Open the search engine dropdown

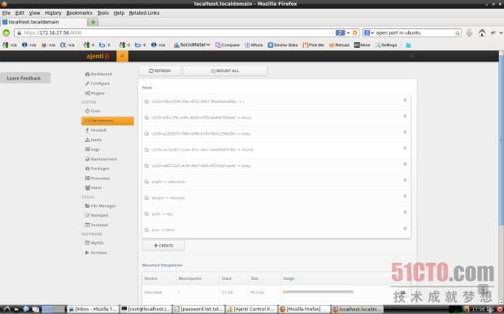(x=369, y=32)
